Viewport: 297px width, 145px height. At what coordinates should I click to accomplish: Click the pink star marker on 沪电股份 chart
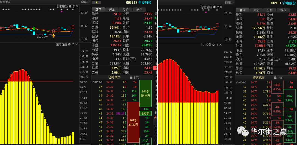206,12
